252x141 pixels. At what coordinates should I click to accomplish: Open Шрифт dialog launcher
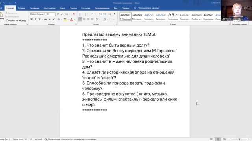76,24
